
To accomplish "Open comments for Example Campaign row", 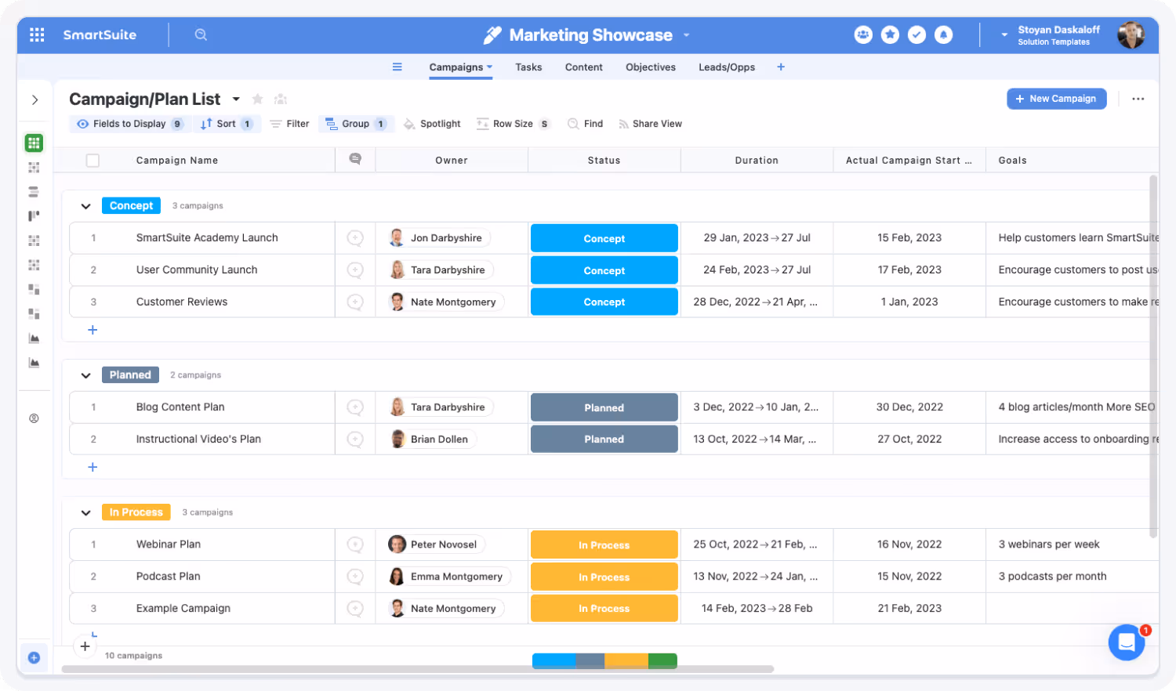I will (x=355, y=609).
